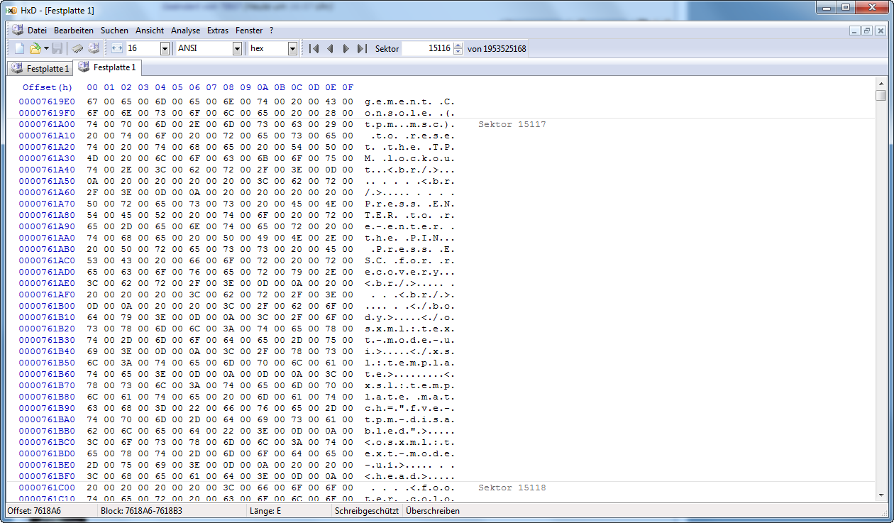Click the Sektor 15118 marker label
894x523 pixels.
click(512, 488)
